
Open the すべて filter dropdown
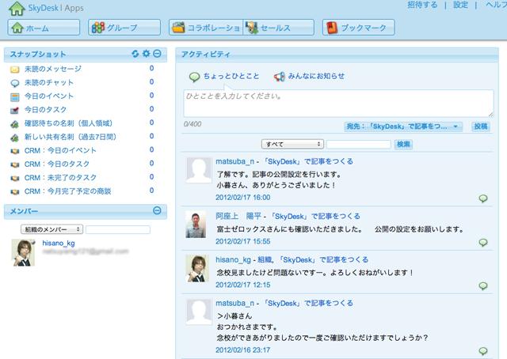[292, 144]
